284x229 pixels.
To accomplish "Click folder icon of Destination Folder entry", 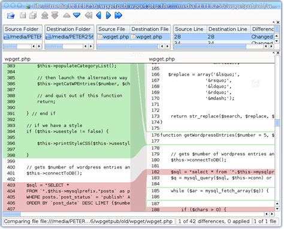I will click(x=48, y=37).
